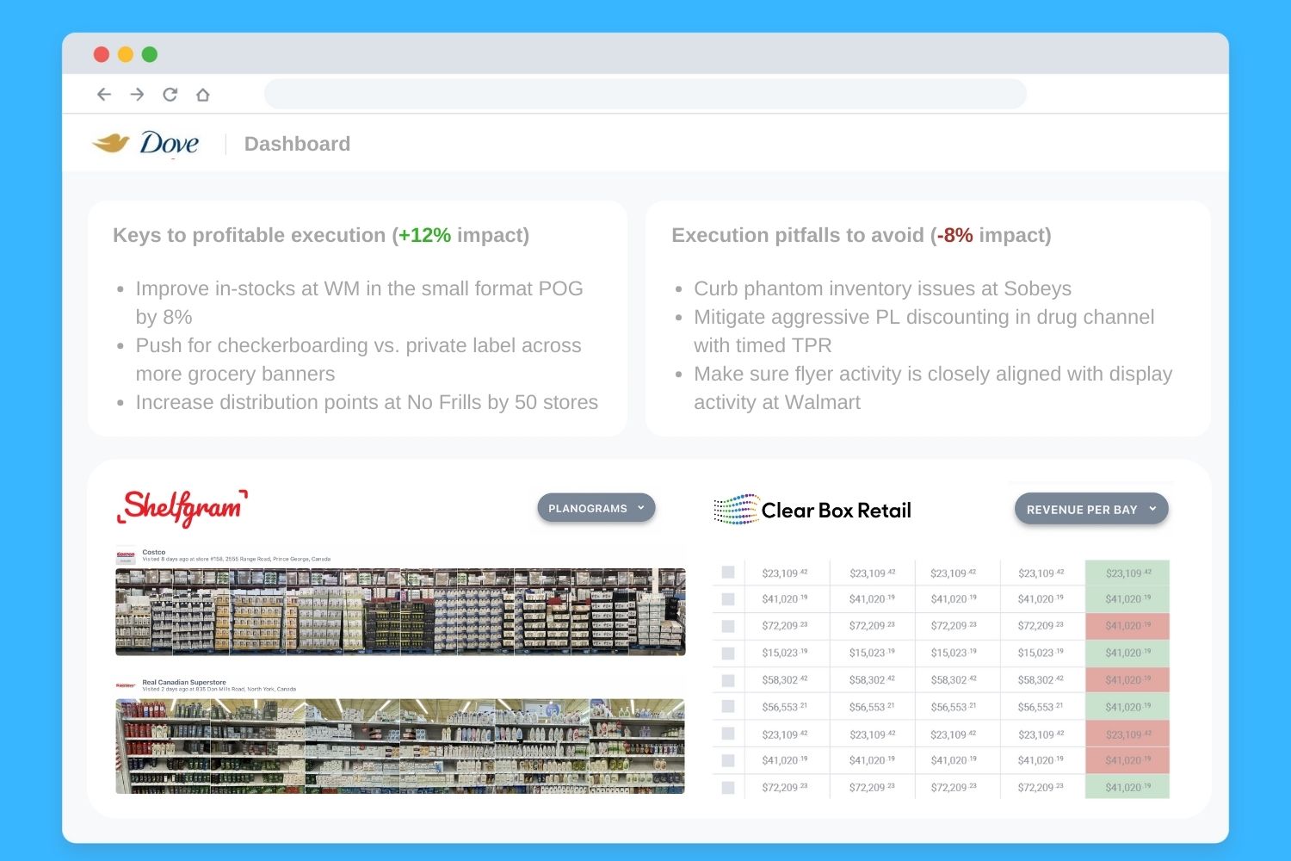Viewport: 1291px width, 861px height.
Task: Check the box in the $56,553 row
Action: click(x=728, y=707)
